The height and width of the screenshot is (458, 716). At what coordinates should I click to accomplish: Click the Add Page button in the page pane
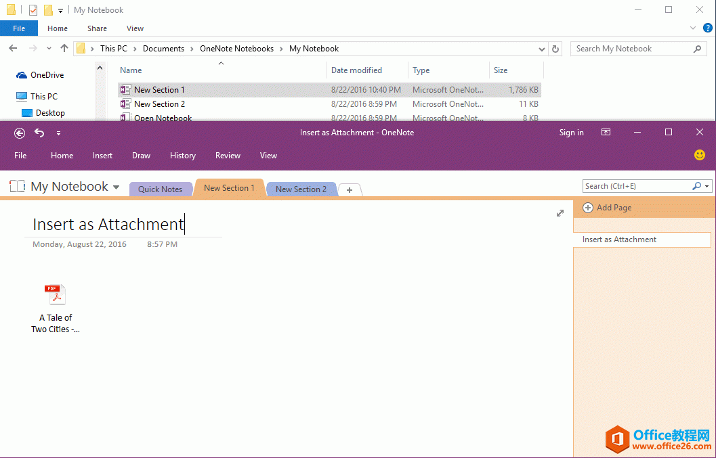(606, 208)
